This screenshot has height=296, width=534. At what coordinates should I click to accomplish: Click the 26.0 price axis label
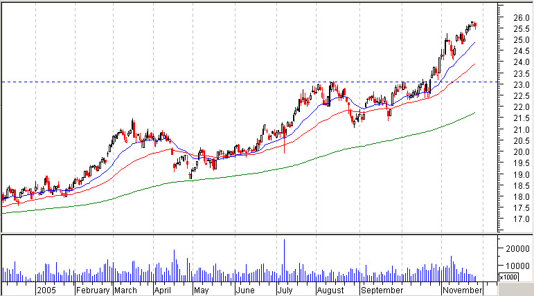522,18
